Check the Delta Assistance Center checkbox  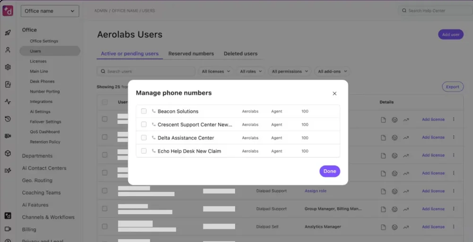pos(144,138)
